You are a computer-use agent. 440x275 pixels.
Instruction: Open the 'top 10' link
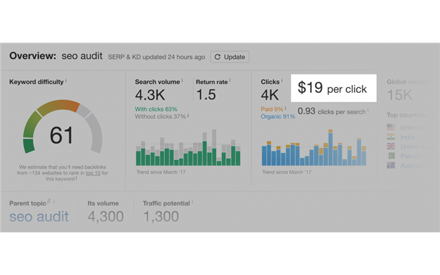[95, 173]
